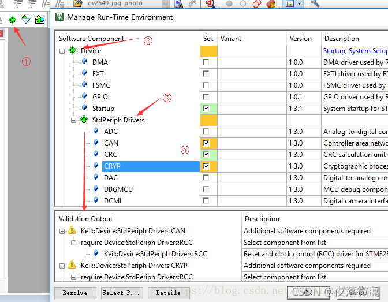The image size is (388, 302).
Task: Click the ov2640_jpg_photo search text field
Action: click(x=122, y=3)
